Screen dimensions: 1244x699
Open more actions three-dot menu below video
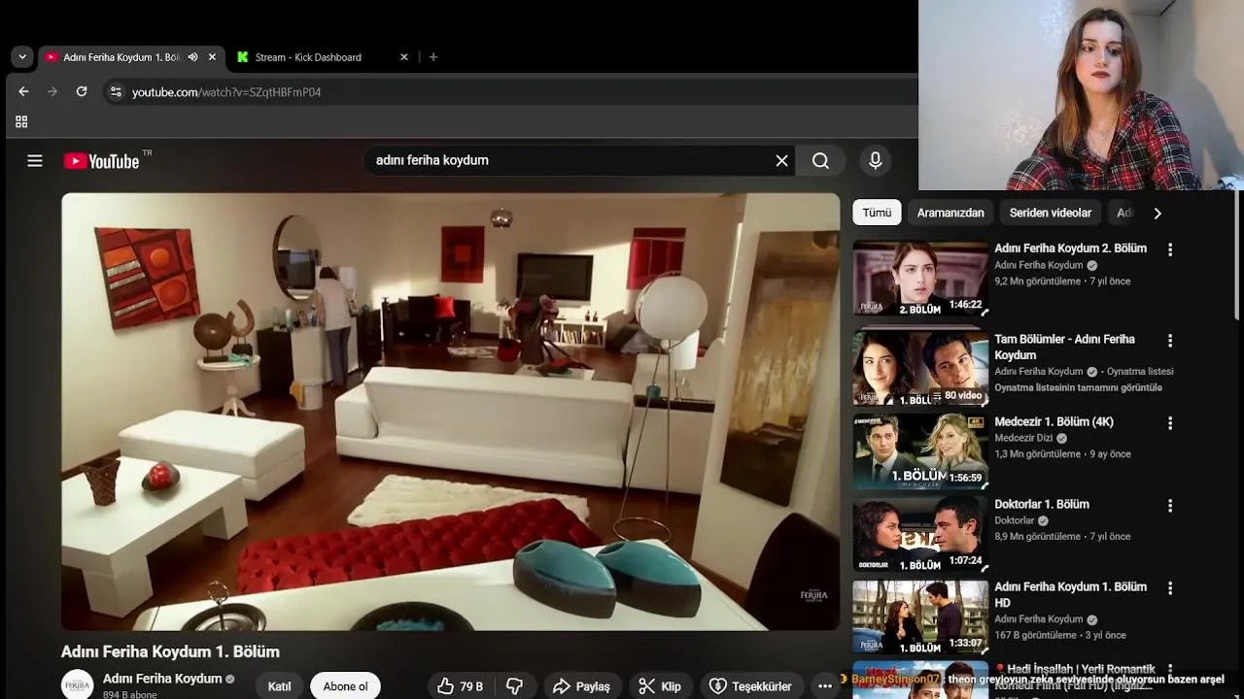tap(825, 686)
